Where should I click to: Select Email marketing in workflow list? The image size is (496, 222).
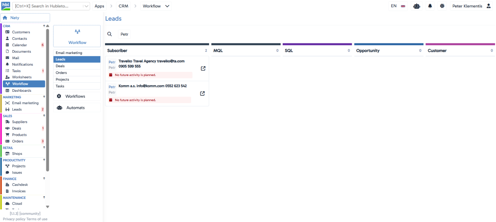tap(77, 53)
